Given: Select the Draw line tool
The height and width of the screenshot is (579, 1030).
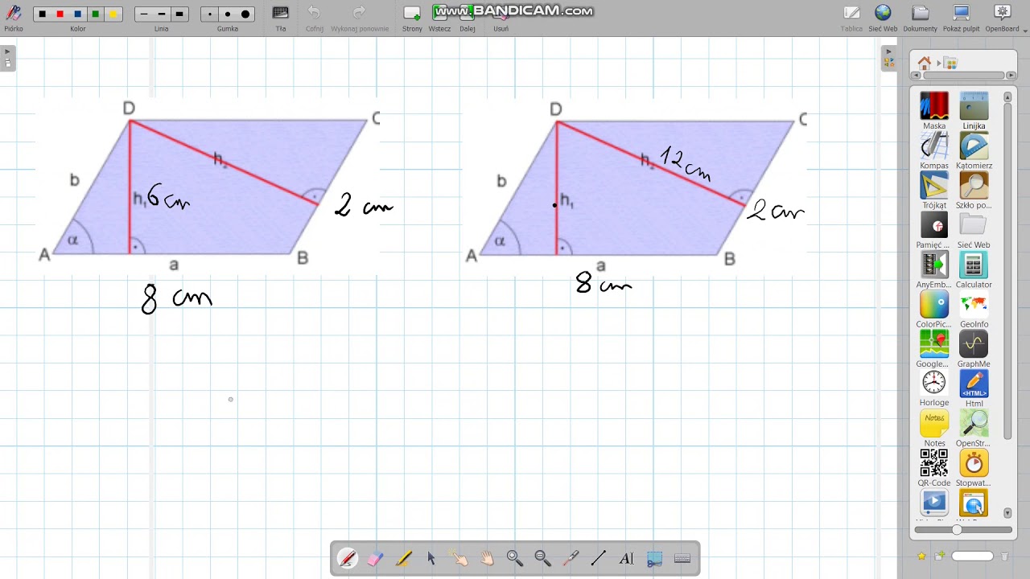Looking at the screenshot, I should [x=598, y=559].
